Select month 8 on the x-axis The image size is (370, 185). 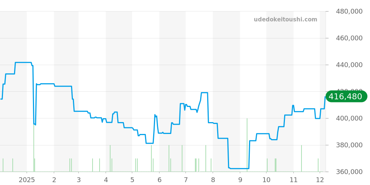click(x=213, y=180)
